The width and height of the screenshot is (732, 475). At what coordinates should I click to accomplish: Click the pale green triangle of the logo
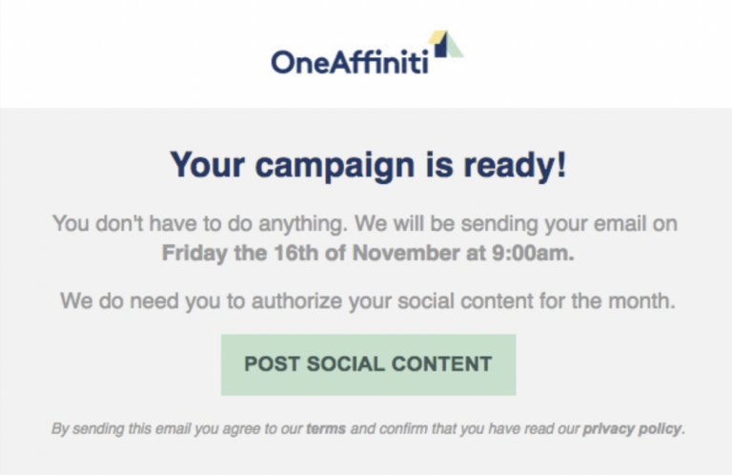[456, 47]
